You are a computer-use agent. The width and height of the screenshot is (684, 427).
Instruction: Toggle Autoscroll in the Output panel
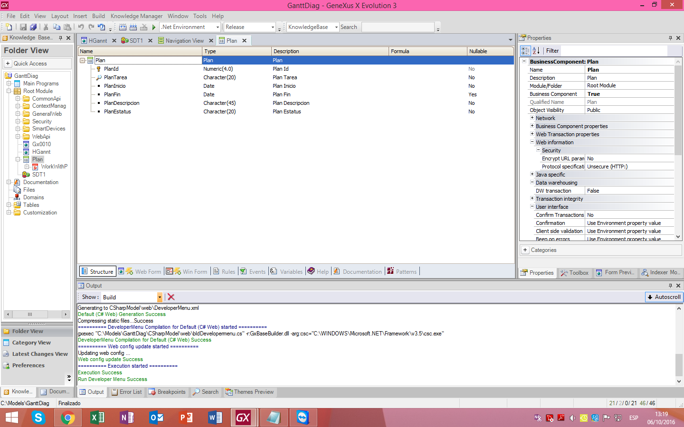coord(664,297)
